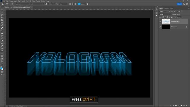
Task: Open the character and paragraph panels toggle
Action: tap(87, 4)
